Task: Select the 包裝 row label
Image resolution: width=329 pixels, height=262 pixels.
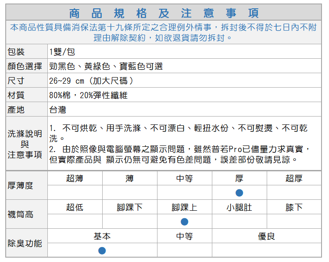Action: (16, 52)
